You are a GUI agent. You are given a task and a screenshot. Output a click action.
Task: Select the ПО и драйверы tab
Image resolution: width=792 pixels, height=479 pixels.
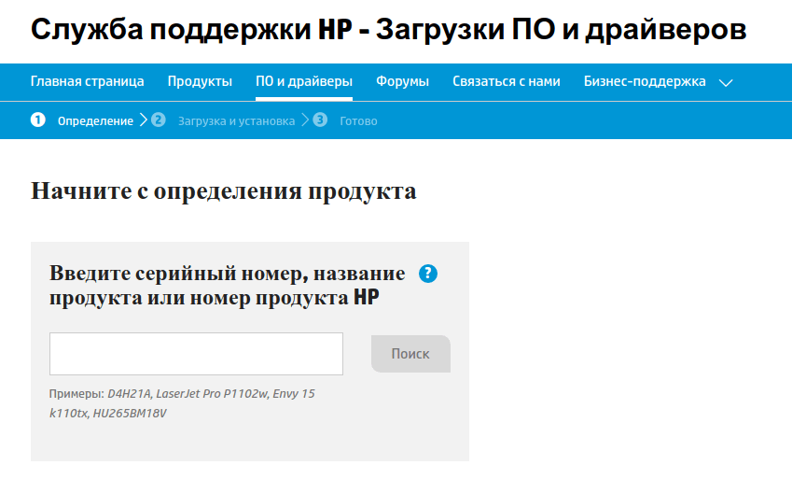tap(304, 81)
